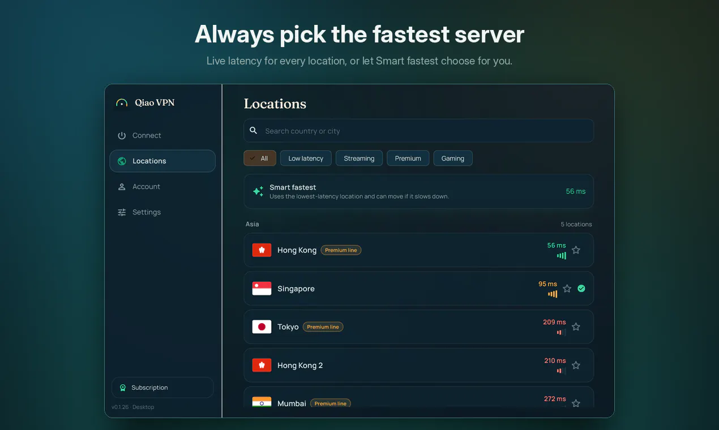Show Streaming locations only
719x430 pixels.
pos(359,158)
